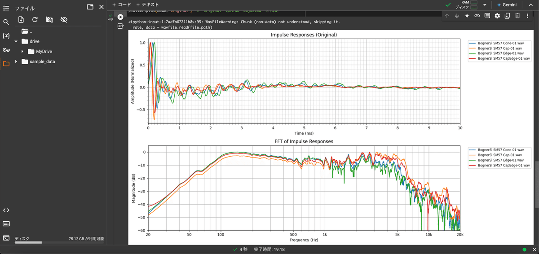Open the secrets key panel

(x=6, y=50)
